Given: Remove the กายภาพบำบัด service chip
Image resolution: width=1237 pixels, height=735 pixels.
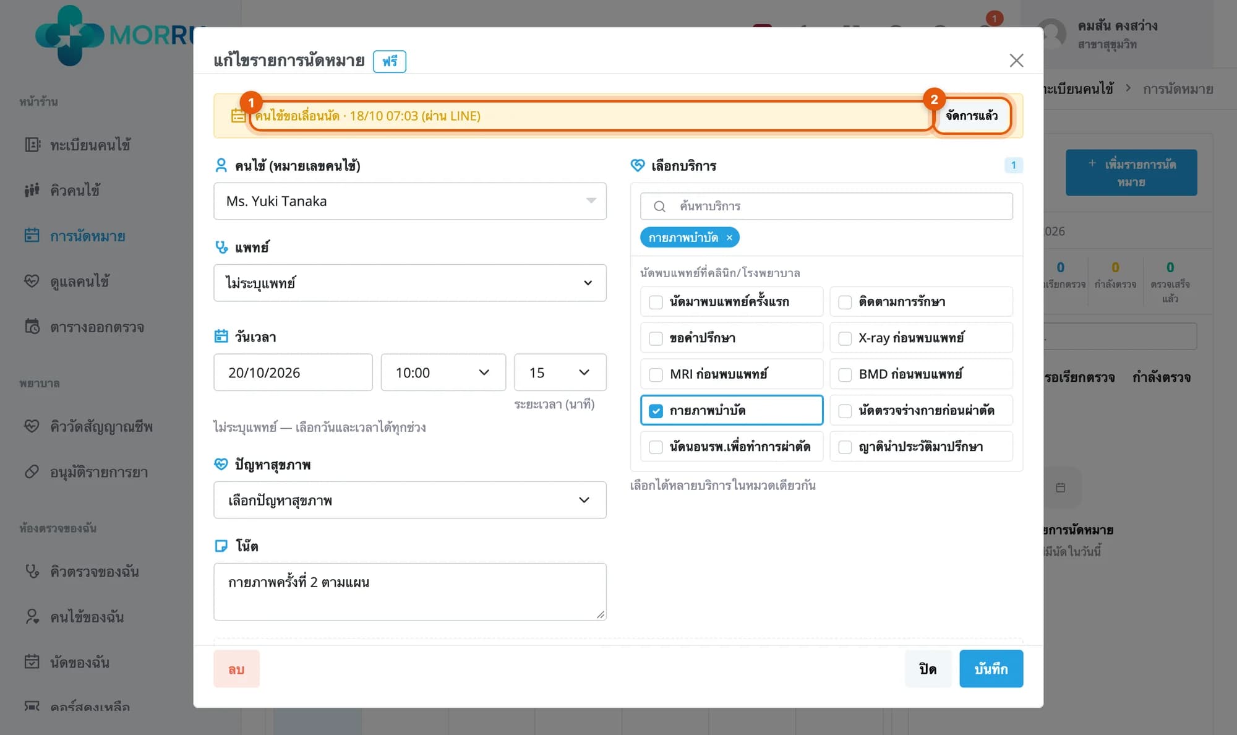Looking at the screenshot, I should click(x=729, y=238).
